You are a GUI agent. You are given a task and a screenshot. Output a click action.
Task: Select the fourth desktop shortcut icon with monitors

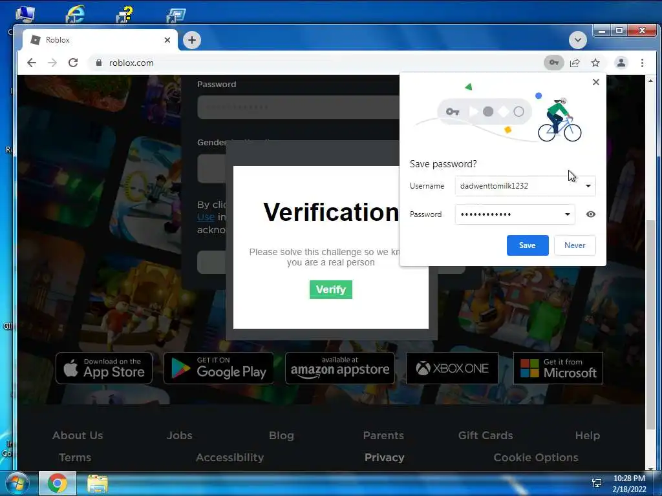point(175,15)
